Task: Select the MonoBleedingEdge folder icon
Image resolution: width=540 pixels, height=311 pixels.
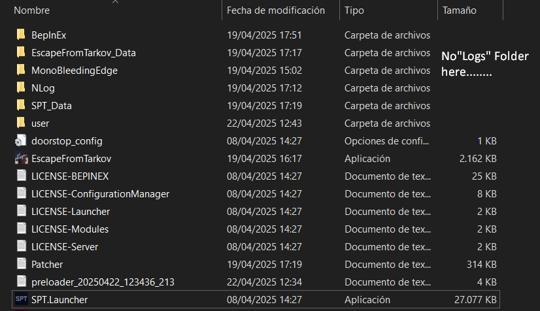Action: tap(21, 70)
